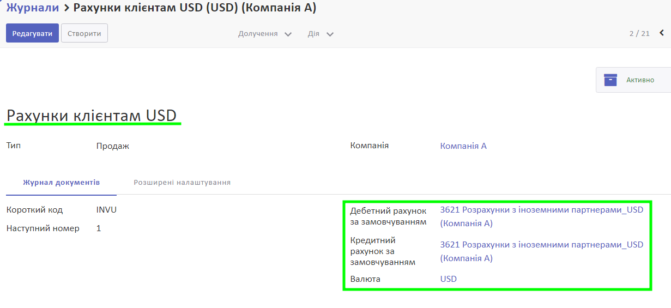Image resolution: width=671 pixels, height=308 pixels.
Task: Select the Журнал документів tab
Action: (x=61, y=182)
